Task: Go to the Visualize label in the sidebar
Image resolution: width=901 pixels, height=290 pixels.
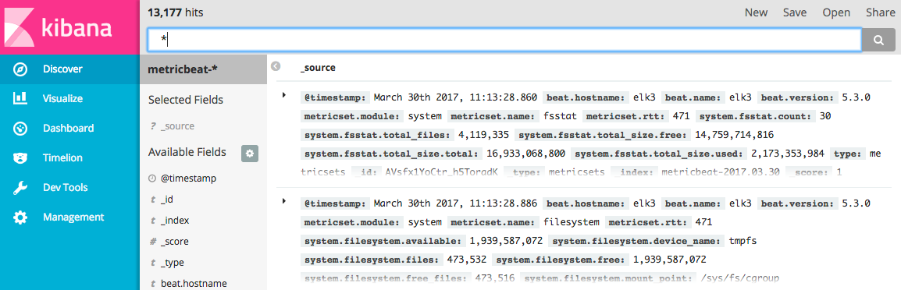Action: click(62, 99)
